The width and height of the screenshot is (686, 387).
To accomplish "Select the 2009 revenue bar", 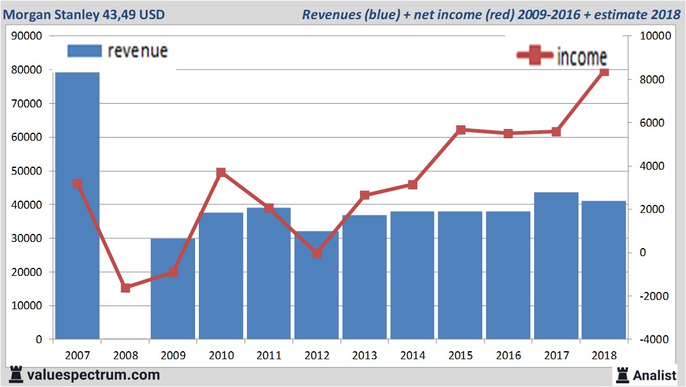I will point(173,289).
